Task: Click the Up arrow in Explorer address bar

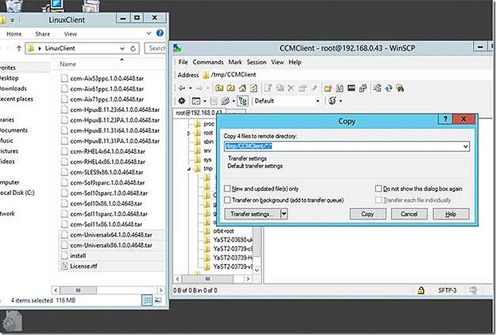Action: 19,48
